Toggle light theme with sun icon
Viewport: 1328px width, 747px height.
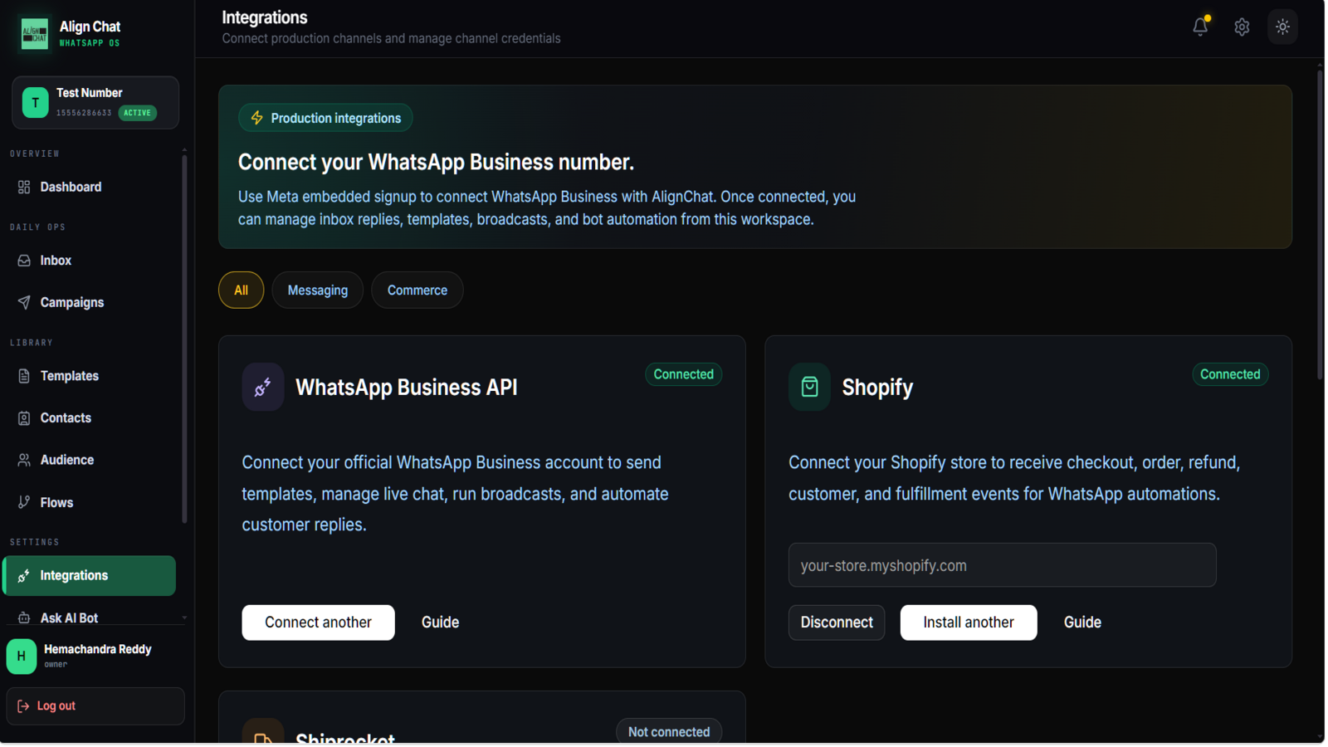1282,27
